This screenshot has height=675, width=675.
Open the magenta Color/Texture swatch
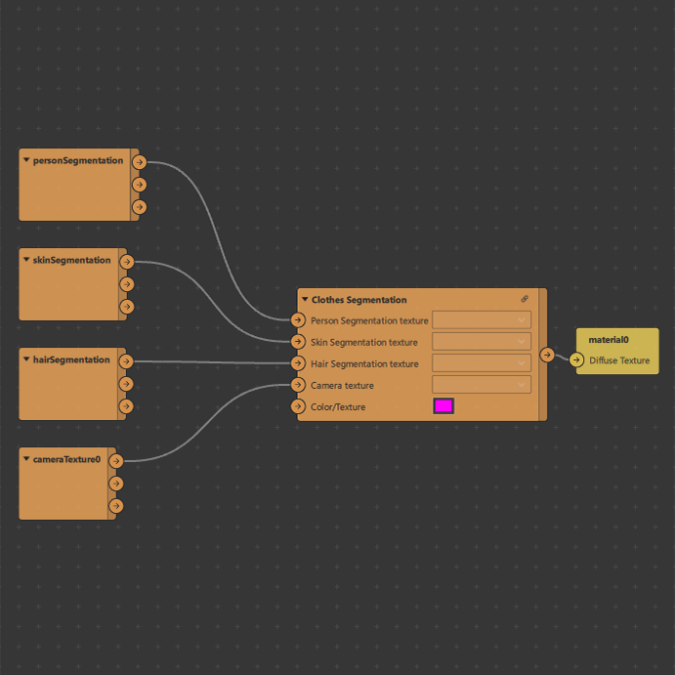tap(443, 406)
